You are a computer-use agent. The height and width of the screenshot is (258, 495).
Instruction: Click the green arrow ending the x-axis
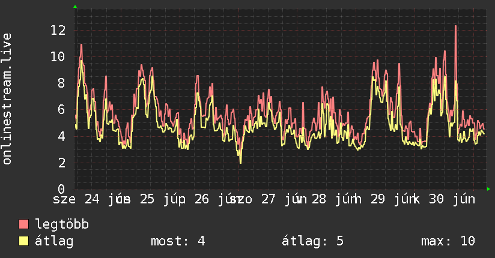[x=488, y=189]
